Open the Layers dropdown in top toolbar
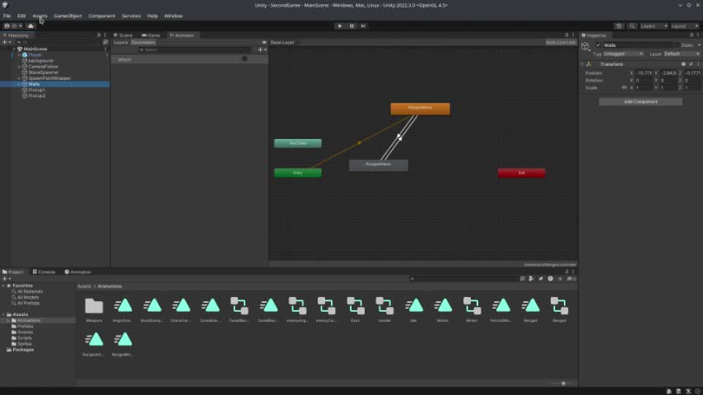This screenshot has width=703, height=395. (654, 26)
